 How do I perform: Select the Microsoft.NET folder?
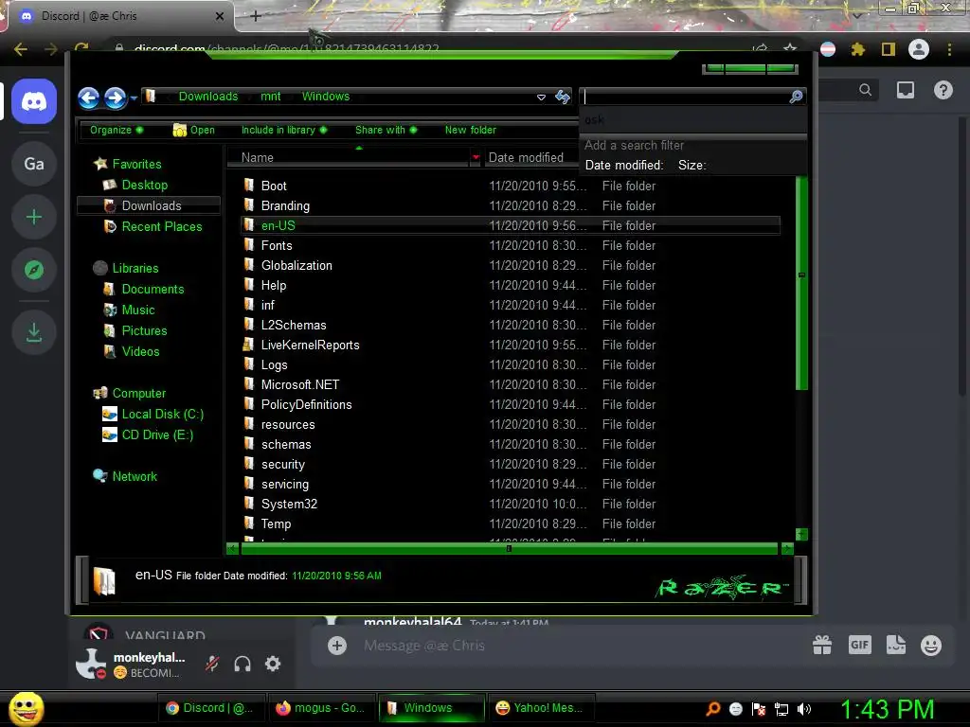click(x=300, y=384)
